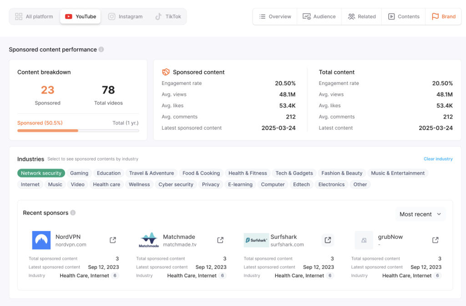Screen dimensions: 466x306
Task: Click the NordVPN logo thumbnail
Action: [41, 240]
